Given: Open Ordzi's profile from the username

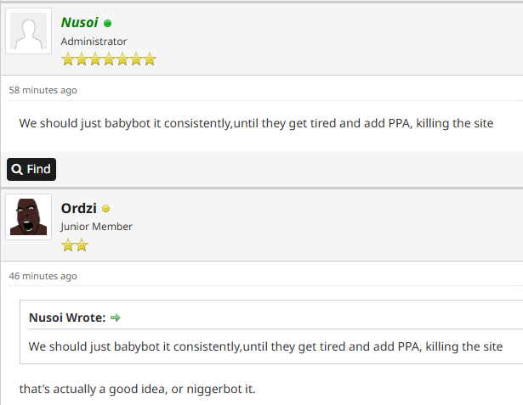Looking at the screenshot, I should point(78,208).
